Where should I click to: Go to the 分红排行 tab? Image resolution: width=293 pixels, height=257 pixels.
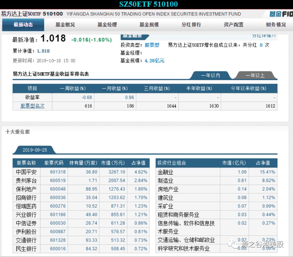191,25
